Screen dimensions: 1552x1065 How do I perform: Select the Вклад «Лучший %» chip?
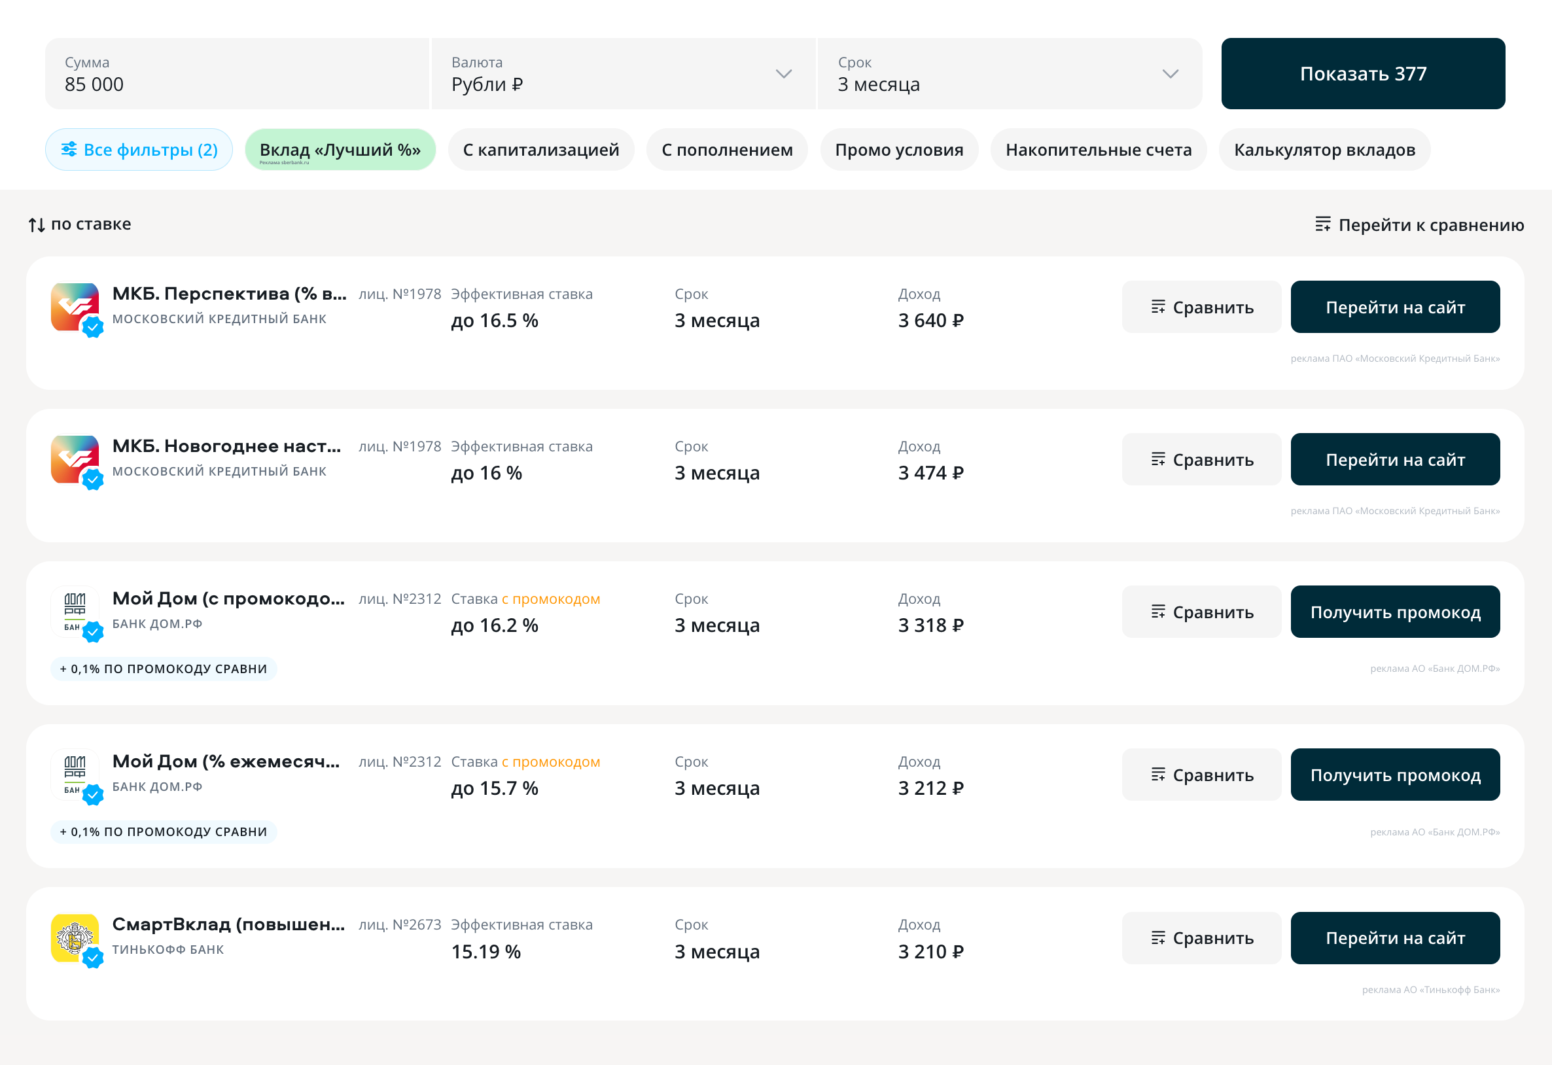pos(340,150)
